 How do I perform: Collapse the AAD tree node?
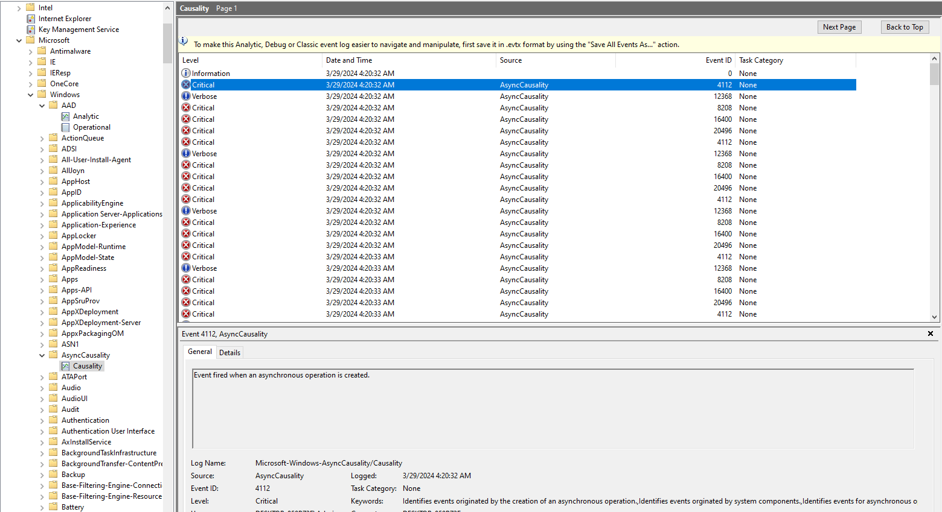(x=41, y=105)
